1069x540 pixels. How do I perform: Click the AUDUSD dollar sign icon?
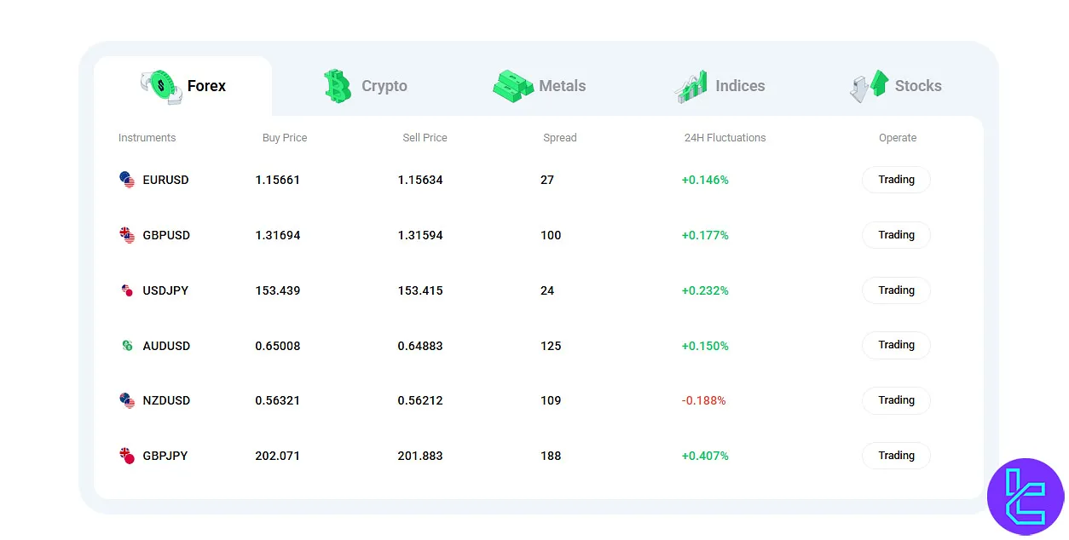[126, 346]
